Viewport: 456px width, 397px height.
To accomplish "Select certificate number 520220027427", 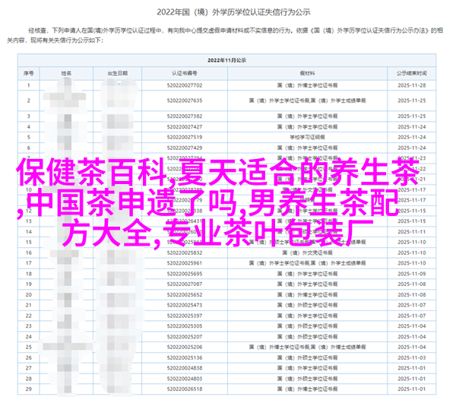I will pos(186,127).
